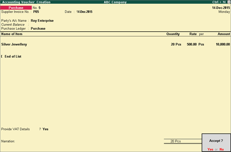Close the voucher window with X icon
The height and width of the screenshot is (152, 231).
[229, 2]
